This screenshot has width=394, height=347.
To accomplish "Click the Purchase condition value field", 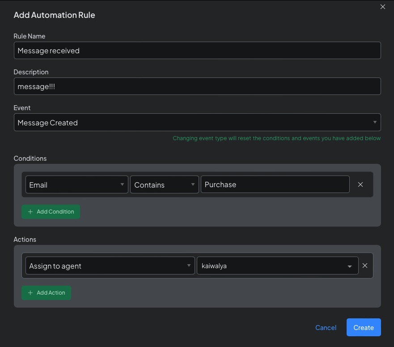I will (x=275, y=184).
